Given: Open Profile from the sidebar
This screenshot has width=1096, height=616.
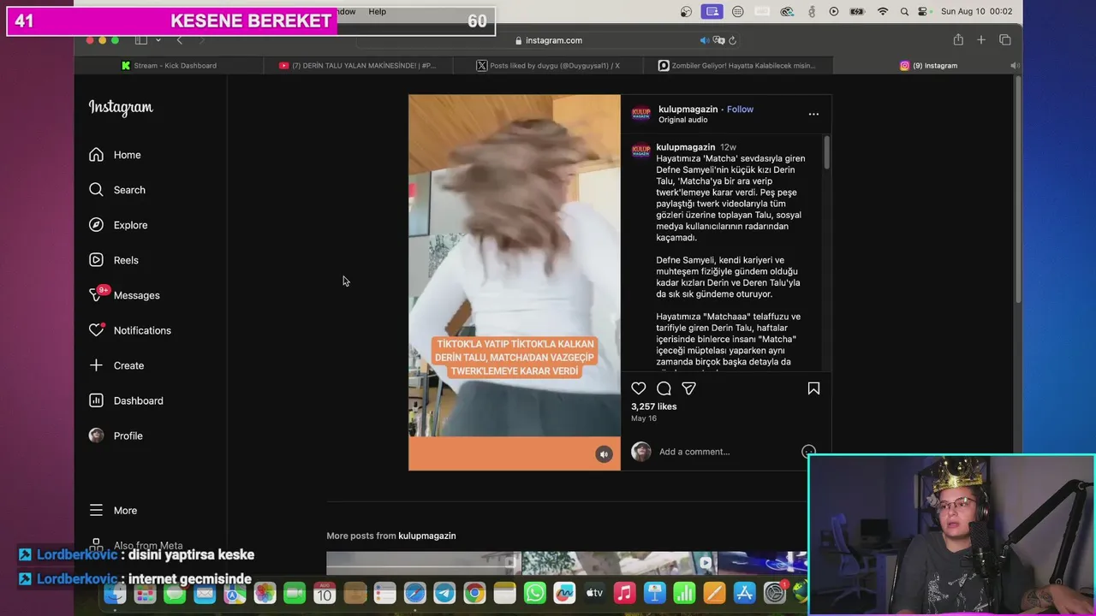Looking at the screenshot, I should (116, 435).
